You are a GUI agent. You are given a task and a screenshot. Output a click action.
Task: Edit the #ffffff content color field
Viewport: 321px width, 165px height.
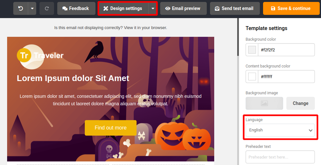tap(286, 77)
